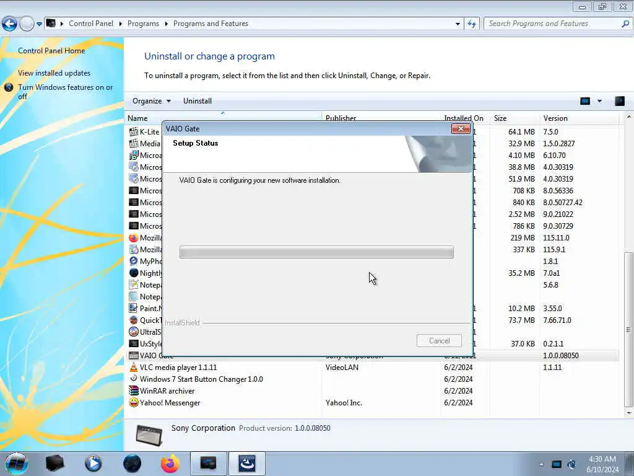Click the Back navigation arrow button
The height and width of the screenshot is (476, 634).
pos(9,24)
